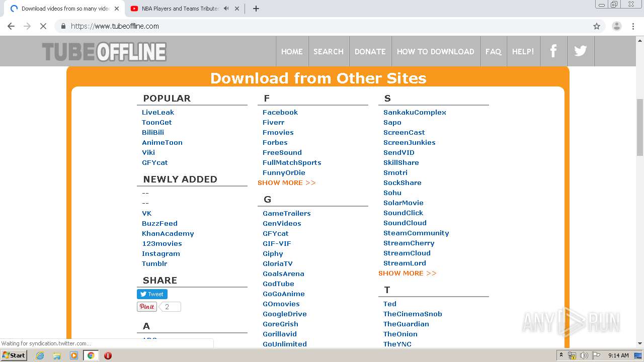Click the address bar URL field
This screenshot has width=644, height=362.
click(x=322, y=26)
